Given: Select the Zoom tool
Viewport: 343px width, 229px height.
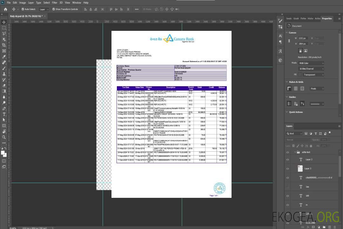Looking at the screenshot, I should coord(4,137).
